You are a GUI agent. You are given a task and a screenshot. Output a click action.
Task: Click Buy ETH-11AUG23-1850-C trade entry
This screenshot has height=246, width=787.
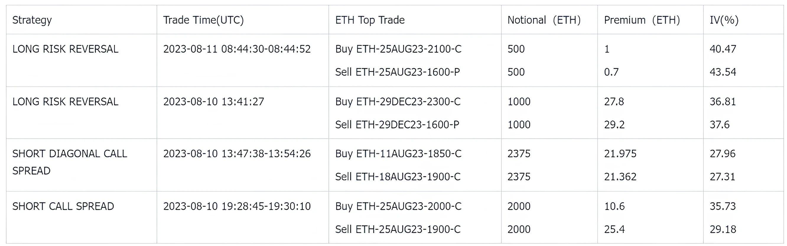[399, 153]
